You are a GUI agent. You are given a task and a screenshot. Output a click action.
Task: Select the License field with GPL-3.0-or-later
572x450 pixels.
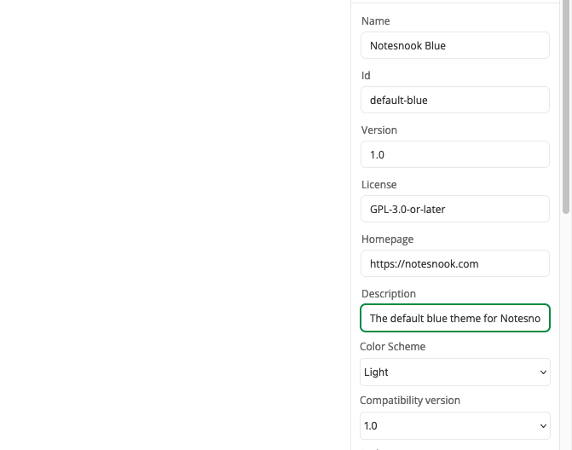point(454,209)
